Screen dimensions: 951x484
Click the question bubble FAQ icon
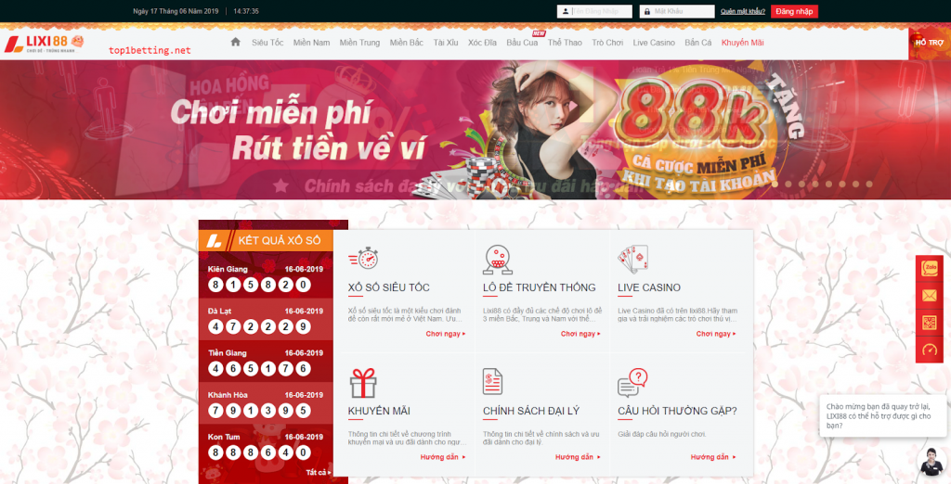(632, 382)
